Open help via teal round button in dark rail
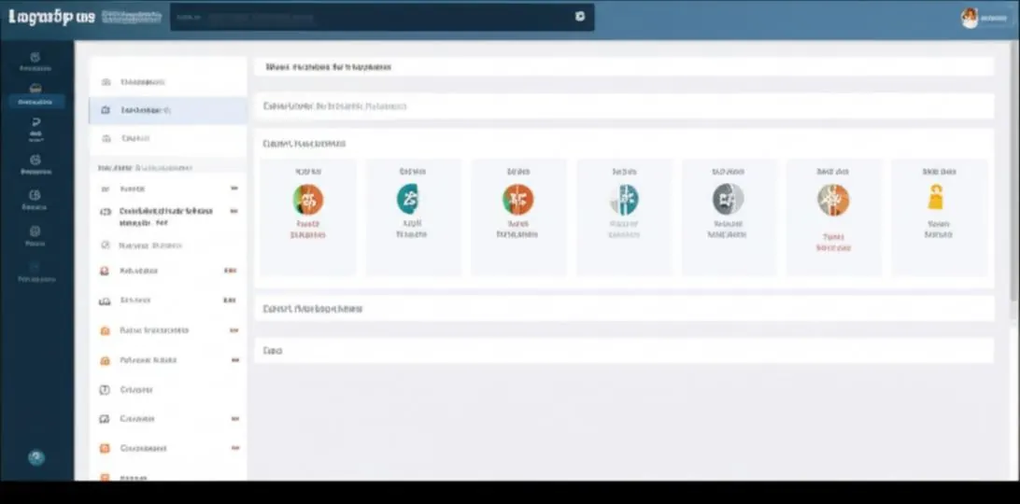Viewport: 1020px width, 504px height. pyautogui.click(x=36, y=458)
